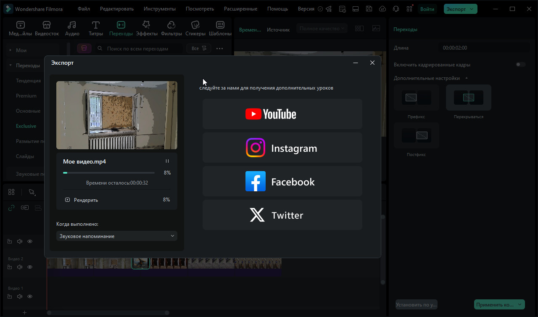Select the Стикеры icon

(195, 29)
